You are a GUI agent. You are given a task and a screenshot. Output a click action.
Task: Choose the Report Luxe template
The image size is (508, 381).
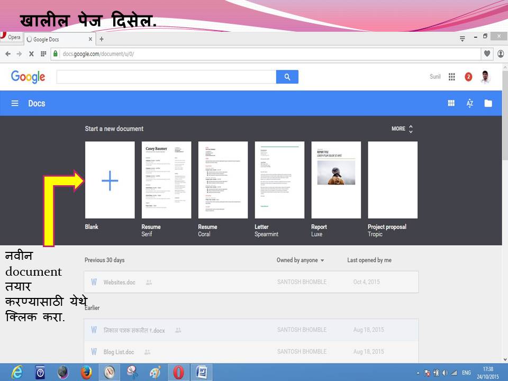coord(336,180)
